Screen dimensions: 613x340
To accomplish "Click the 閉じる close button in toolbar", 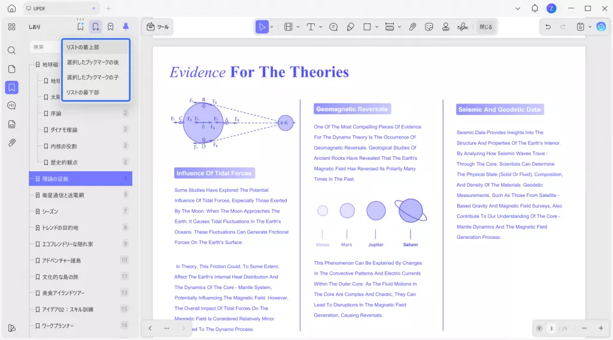I will tap(486, 27).
